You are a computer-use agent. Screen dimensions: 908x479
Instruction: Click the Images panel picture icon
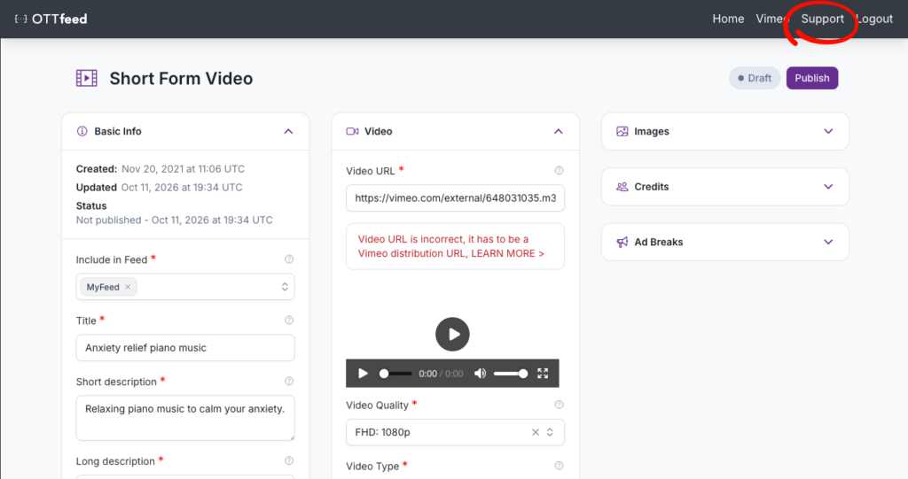coord(622,131)
